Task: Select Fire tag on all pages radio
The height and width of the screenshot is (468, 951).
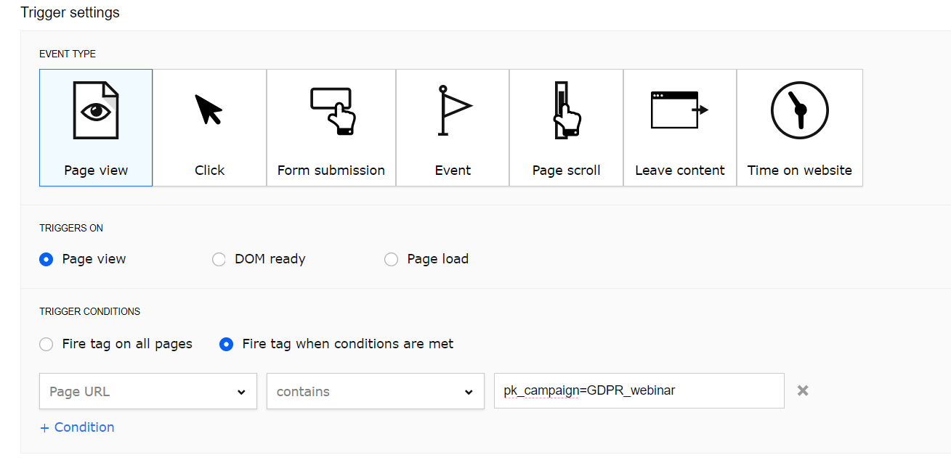Action: (x=46, y=344)
